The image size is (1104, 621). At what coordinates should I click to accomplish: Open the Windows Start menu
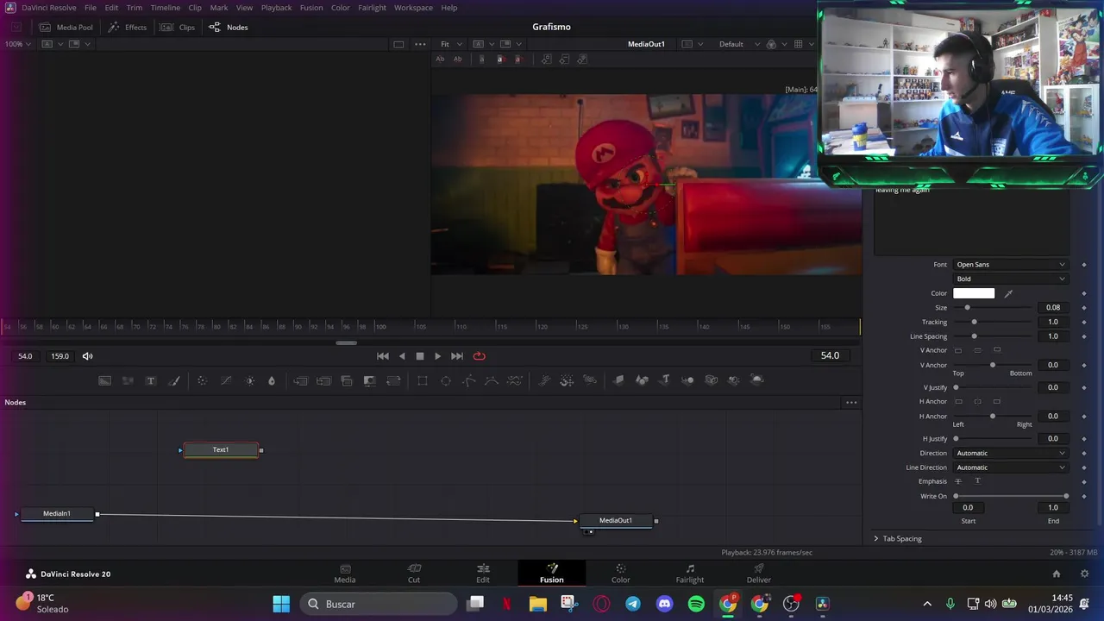(281, 604)
